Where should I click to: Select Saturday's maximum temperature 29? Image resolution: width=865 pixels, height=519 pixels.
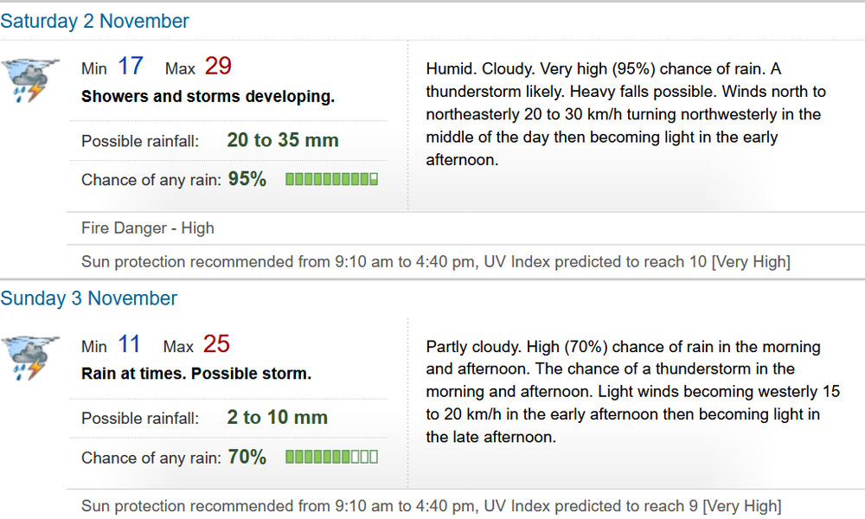click(218, 67)
